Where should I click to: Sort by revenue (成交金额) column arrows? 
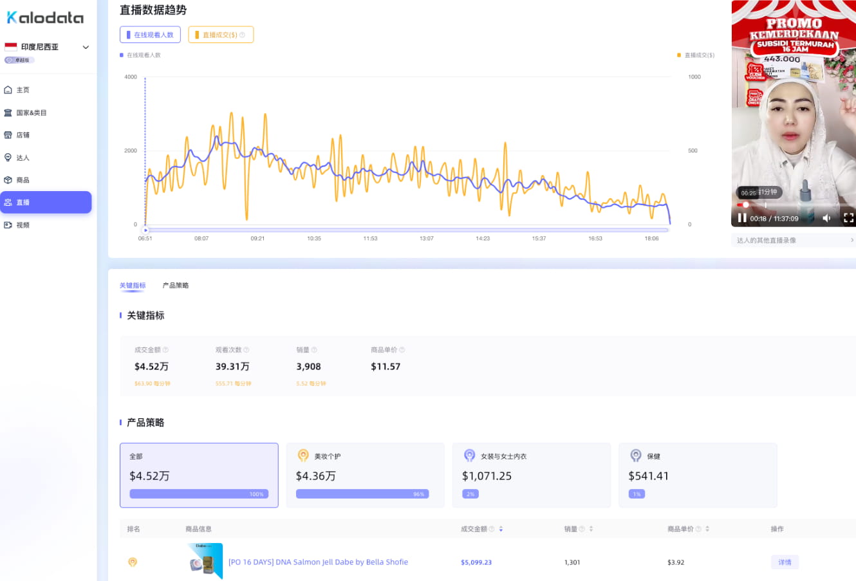501,529
